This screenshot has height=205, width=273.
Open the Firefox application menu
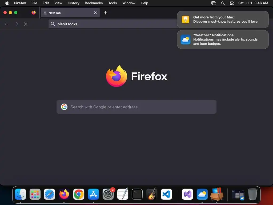(x=20, y=3)
